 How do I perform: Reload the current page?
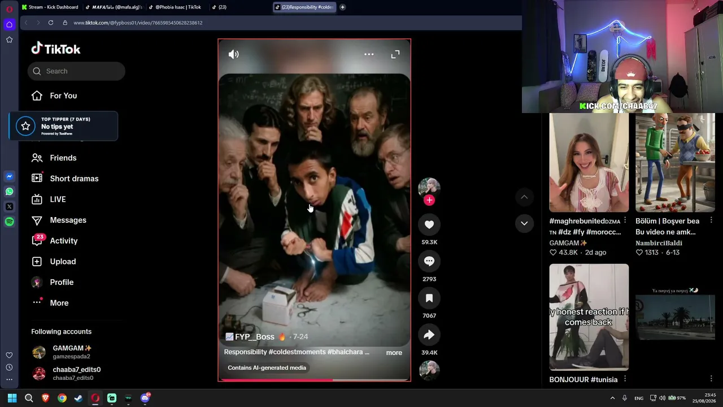coord(51,23)
